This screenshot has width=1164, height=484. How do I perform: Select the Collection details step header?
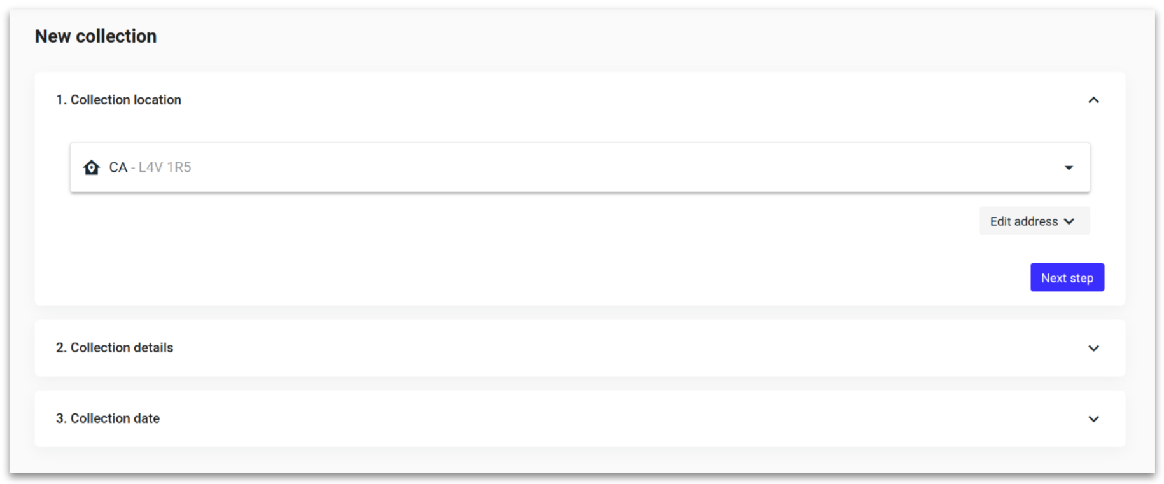tap(115, 348)
